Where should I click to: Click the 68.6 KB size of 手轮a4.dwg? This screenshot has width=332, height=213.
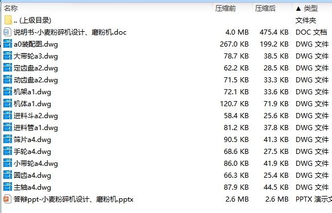point(236,151)
